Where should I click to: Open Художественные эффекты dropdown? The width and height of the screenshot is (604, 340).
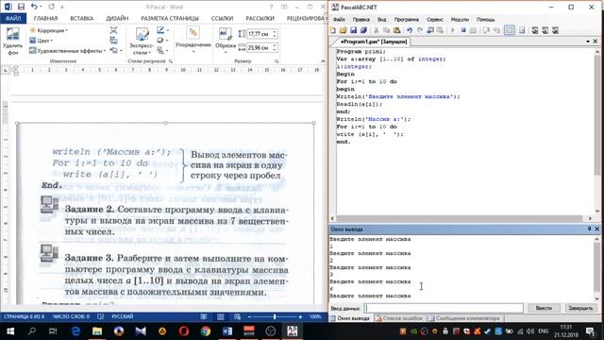click(67, 50)
